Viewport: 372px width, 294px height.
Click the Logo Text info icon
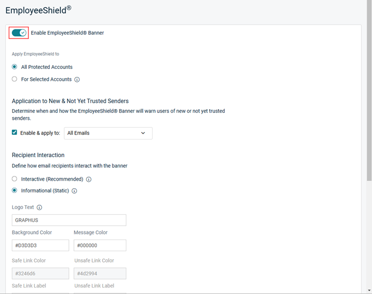pyautogui.click(x=40, y=207)
